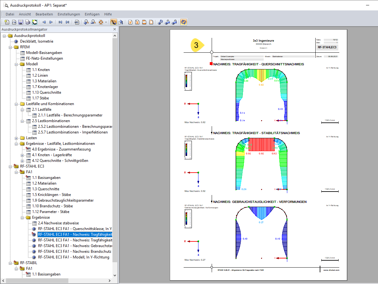Select 1.10 Brandschutz - Stäbe

[53, 206]
